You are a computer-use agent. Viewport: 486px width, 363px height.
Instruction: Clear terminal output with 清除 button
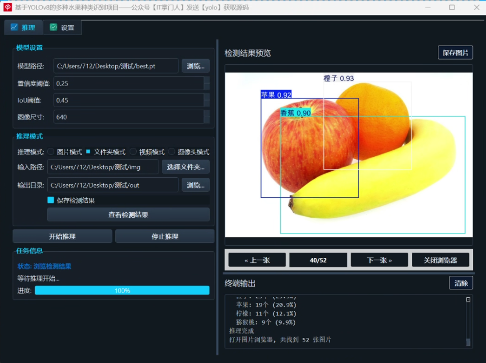coord(461,283)
